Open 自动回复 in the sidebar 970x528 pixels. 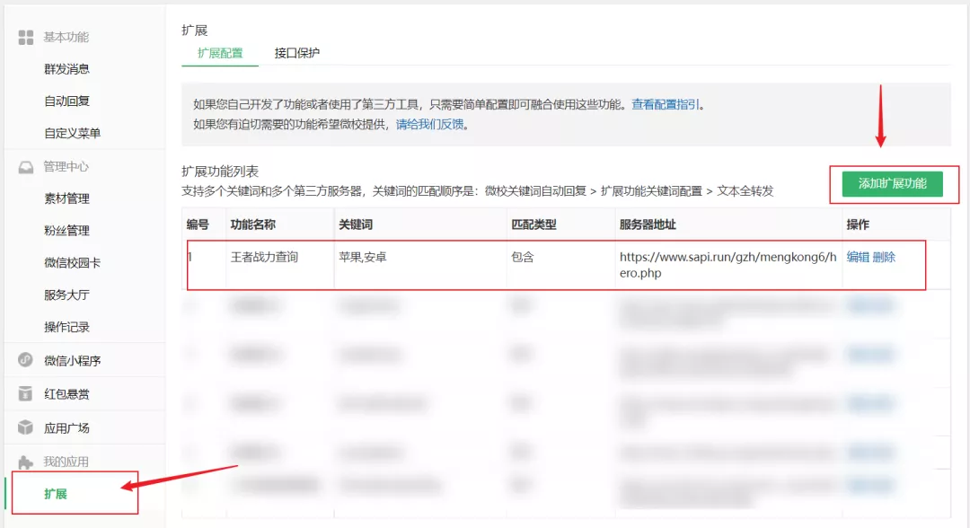coord(66,101)
